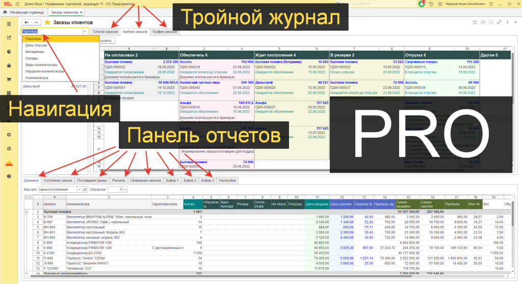The image size is (522, 284).
Task: Click the preview magnifier icon in the form toolbar
Action: click(x=491, y=22)
